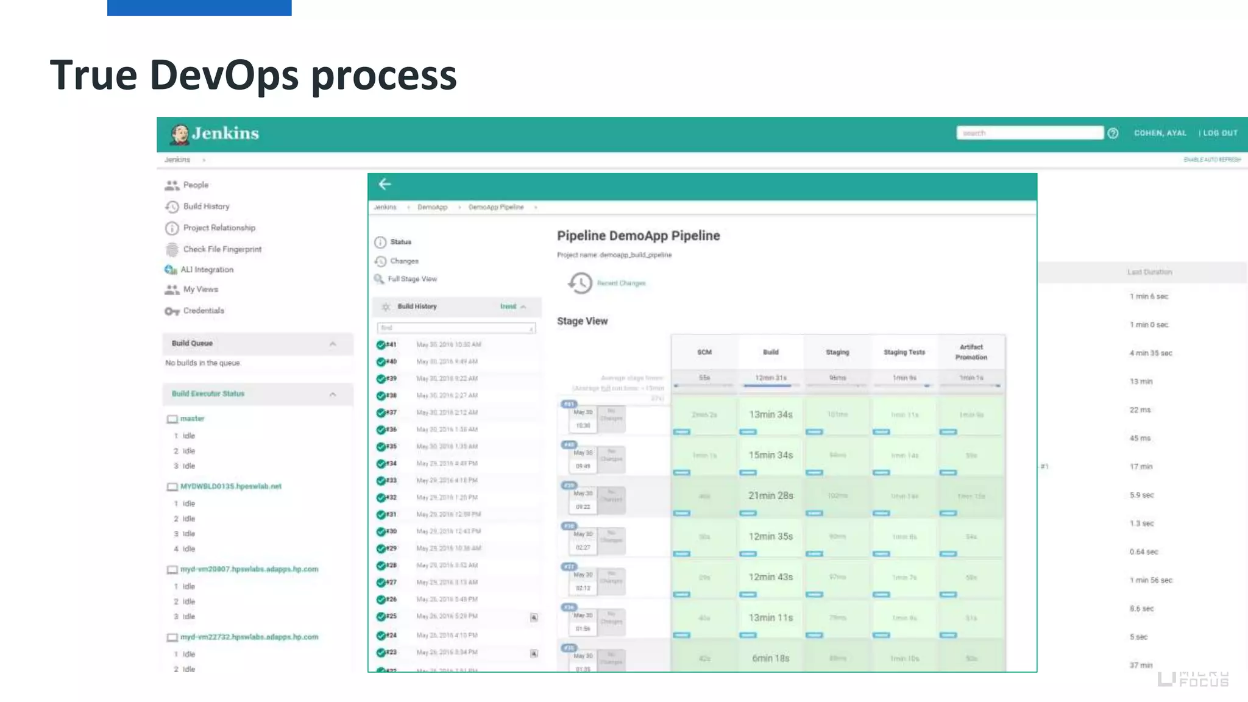Image resolution: width=1248 pixels, height=702 pixels.
Task: Click the Build average time progress bar
Action: click(771, 386)
